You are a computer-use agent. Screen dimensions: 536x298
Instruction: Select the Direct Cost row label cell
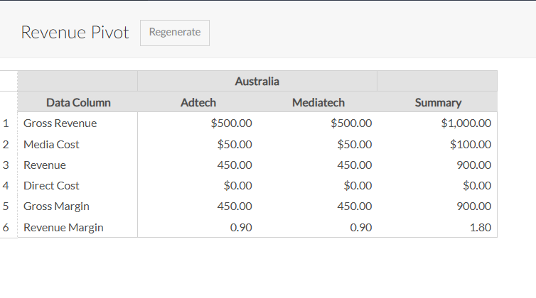coord(52,186)
